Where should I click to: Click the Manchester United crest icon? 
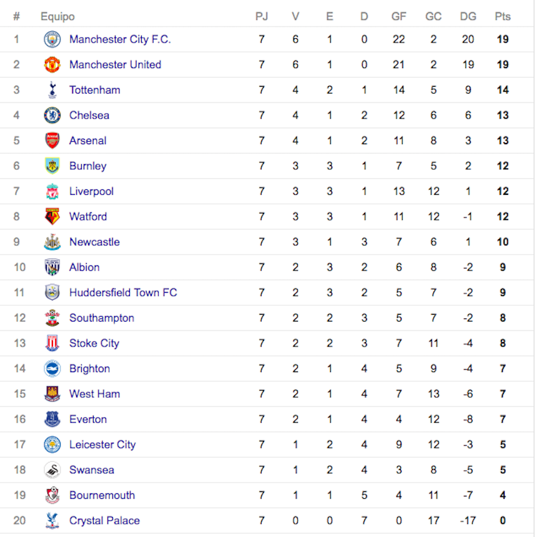pyautogui.click(x=52, y=65)
